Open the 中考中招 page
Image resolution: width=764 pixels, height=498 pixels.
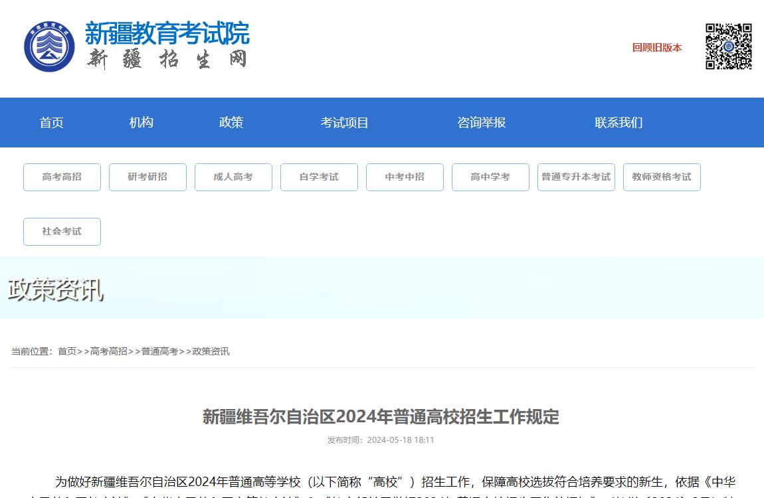(405, 177)
